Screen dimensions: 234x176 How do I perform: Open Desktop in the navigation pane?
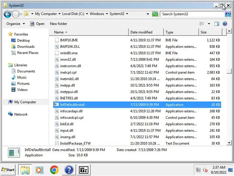[x=20, y=40]
